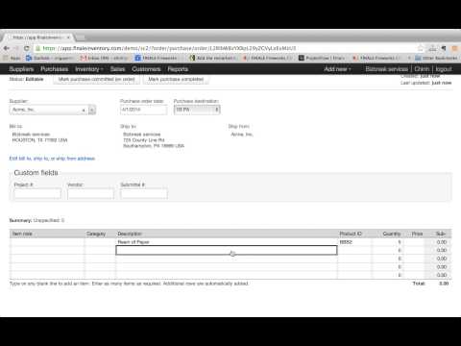Open the Apps bookmark shortcut
The height and width of the screenshot is (346, 461).
(x=12, y=58)
